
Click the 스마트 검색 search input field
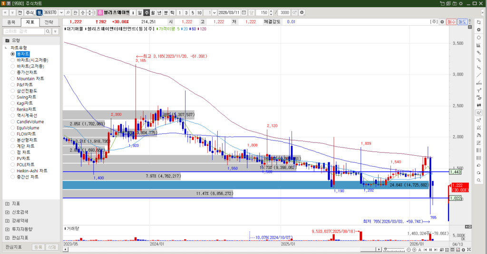(24, 31)
